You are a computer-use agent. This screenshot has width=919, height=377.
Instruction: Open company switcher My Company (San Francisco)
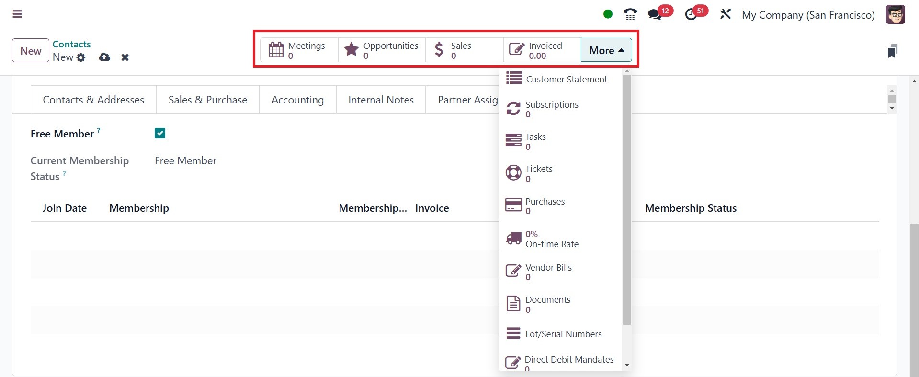pyautogui.click(x=808, y=15)
